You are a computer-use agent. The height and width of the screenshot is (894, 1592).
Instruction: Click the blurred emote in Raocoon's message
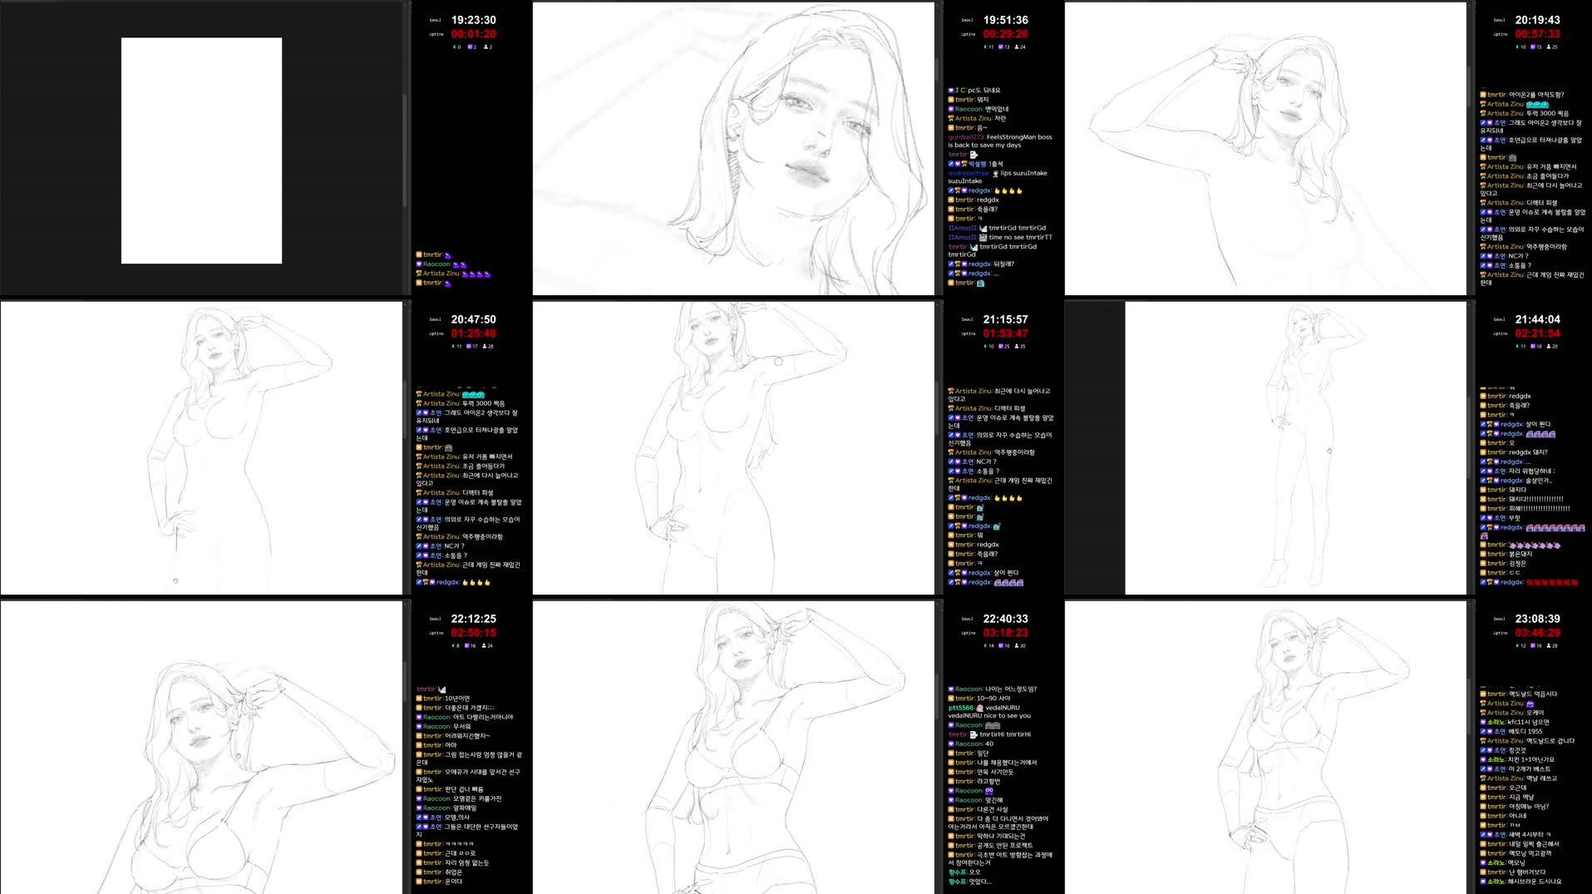pyautogui.click(x=993, y=727)
